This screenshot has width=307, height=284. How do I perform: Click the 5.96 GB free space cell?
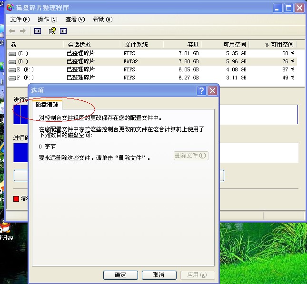236,62
